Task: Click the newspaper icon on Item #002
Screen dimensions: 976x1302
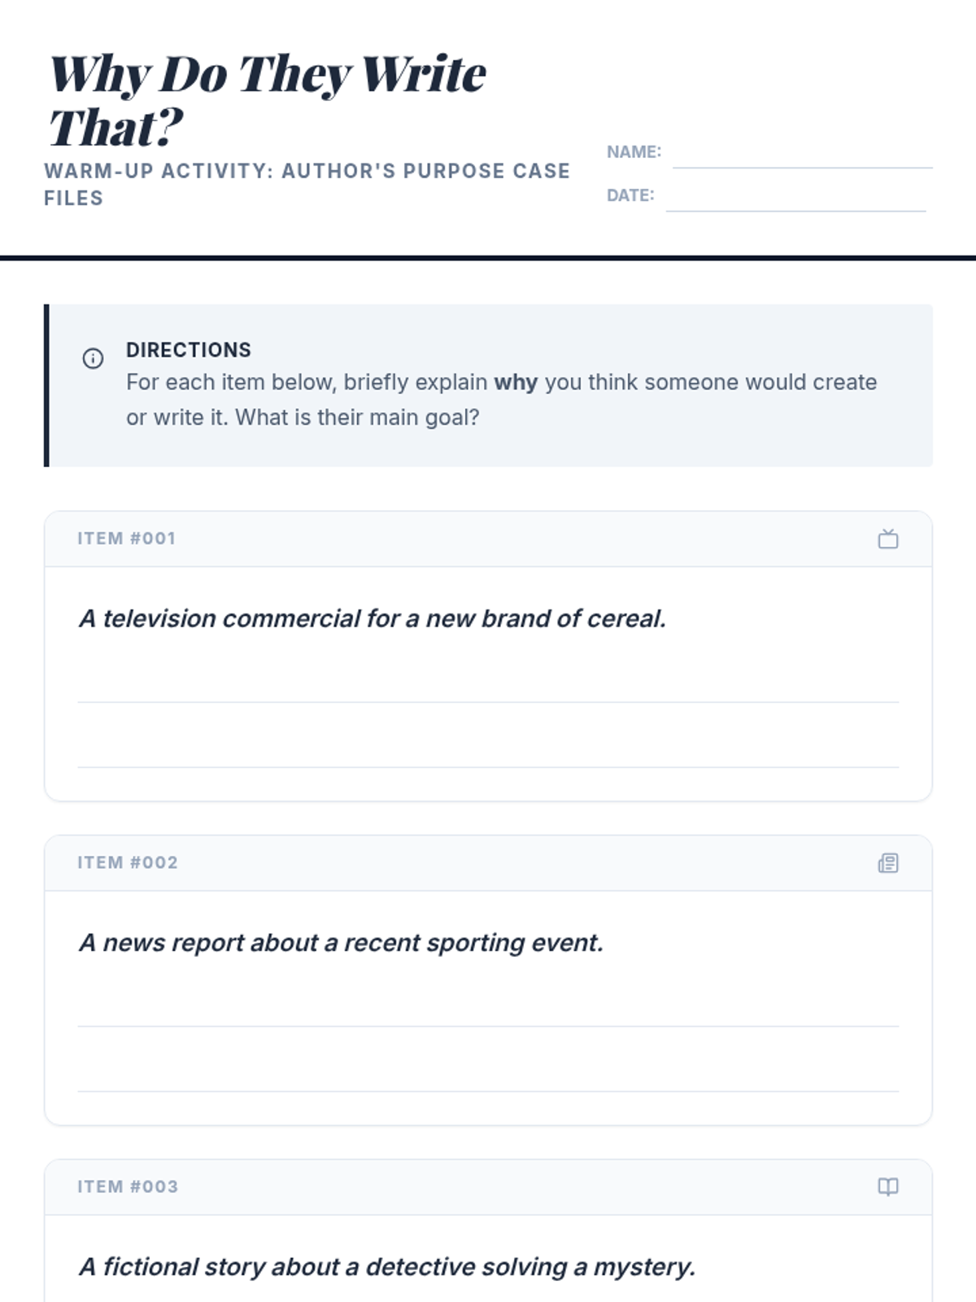Action: tap(888, 863)
